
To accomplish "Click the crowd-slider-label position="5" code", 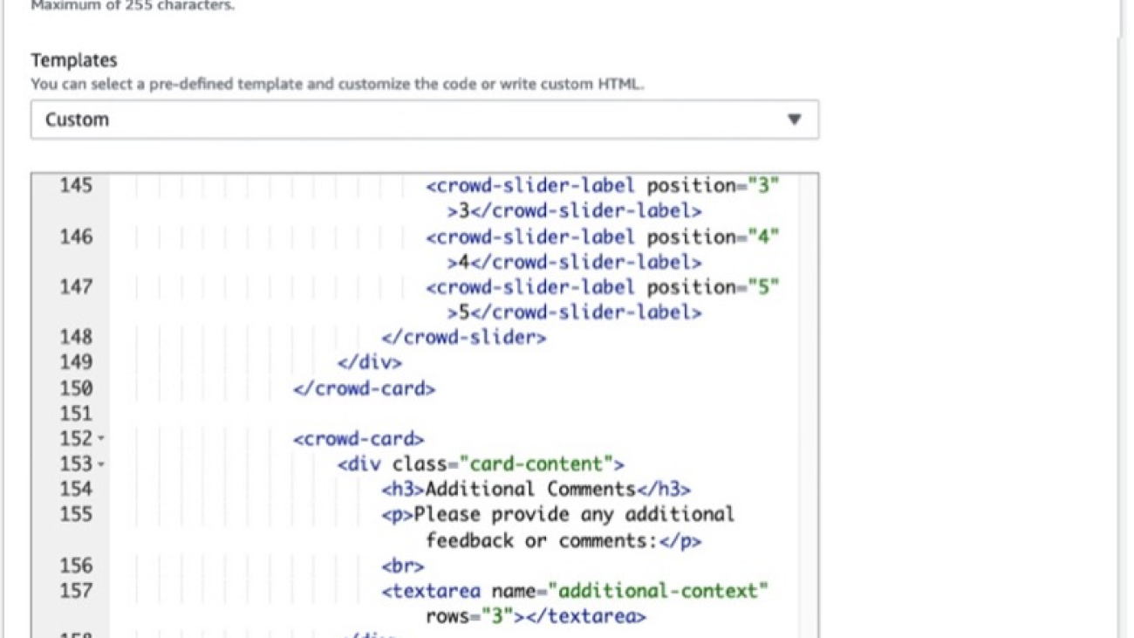I will tap(603, 287).
